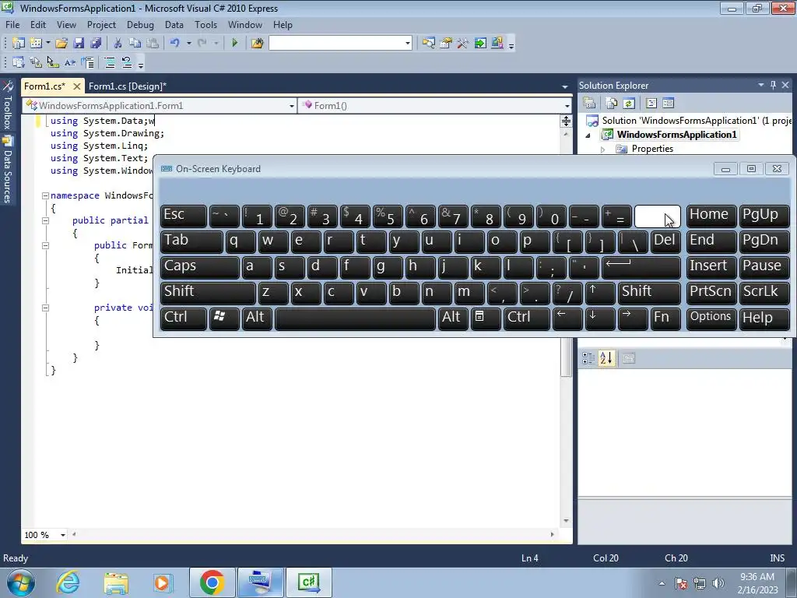
Task: Click the Home key on On-Screen Keyboard
Action: tap(711, 216)
